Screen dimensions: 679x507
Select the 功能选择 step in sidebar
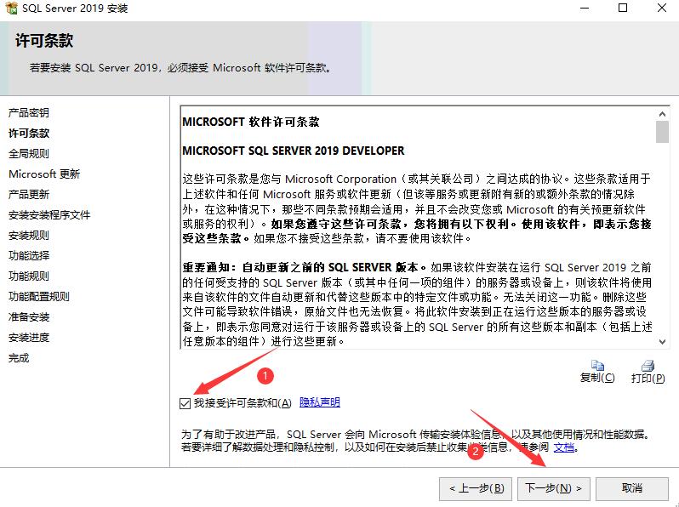pyautogui.click(x=29, y=256)
